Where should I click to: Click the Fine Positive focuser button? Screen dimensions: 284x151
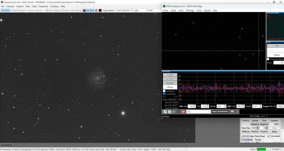pyautogui.click(x=264, y=132)
